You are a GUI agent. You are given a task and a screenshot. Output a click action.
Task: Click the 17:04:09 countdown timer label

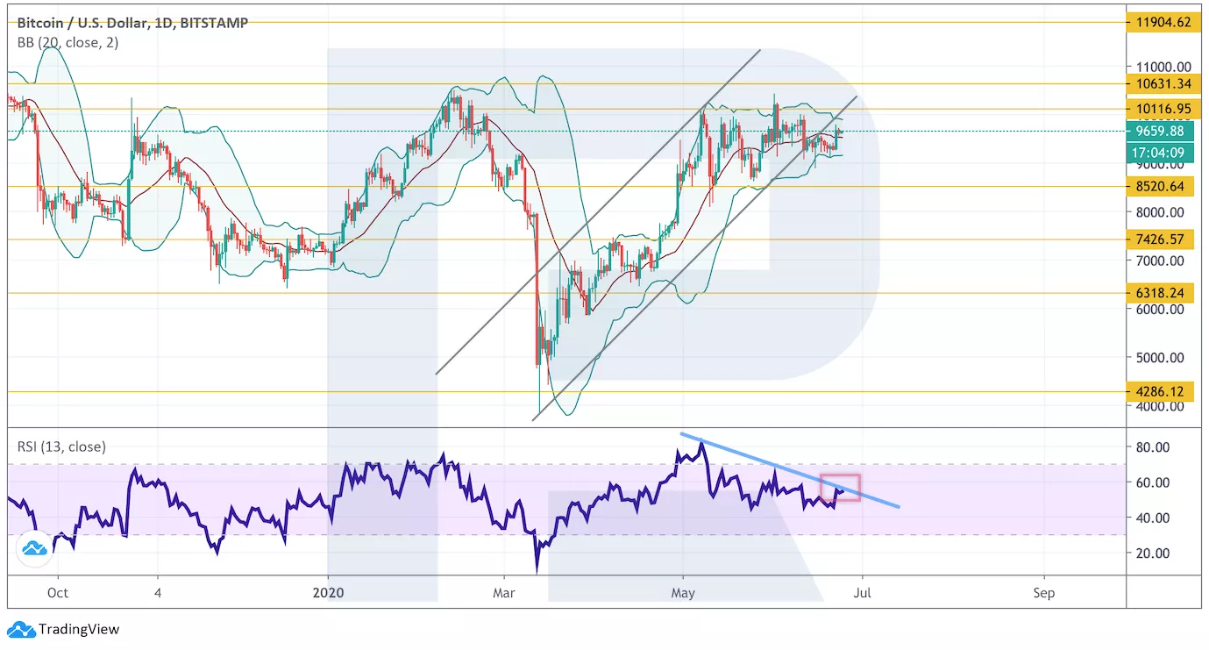coord(1160,153)
